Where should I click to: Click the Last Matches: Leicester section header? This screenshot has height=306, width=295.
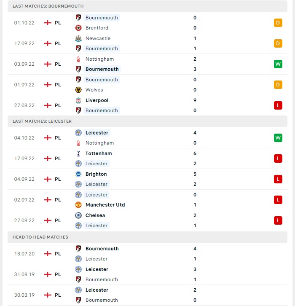[147, 121]
